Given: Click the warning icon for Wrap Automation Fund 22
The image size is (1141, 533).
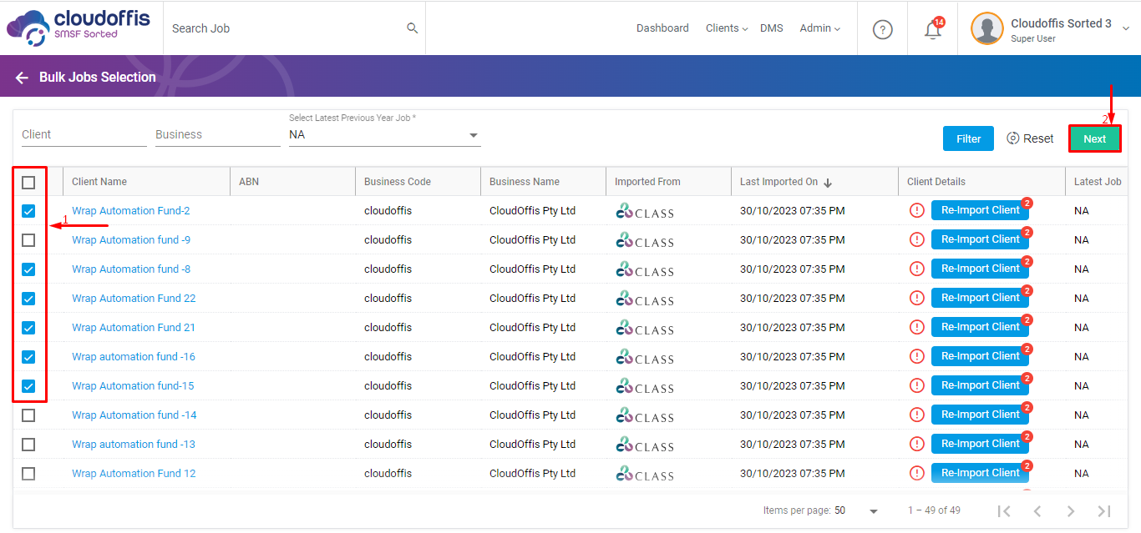Looking at the screenshot, I should click(x=917, y=298).
